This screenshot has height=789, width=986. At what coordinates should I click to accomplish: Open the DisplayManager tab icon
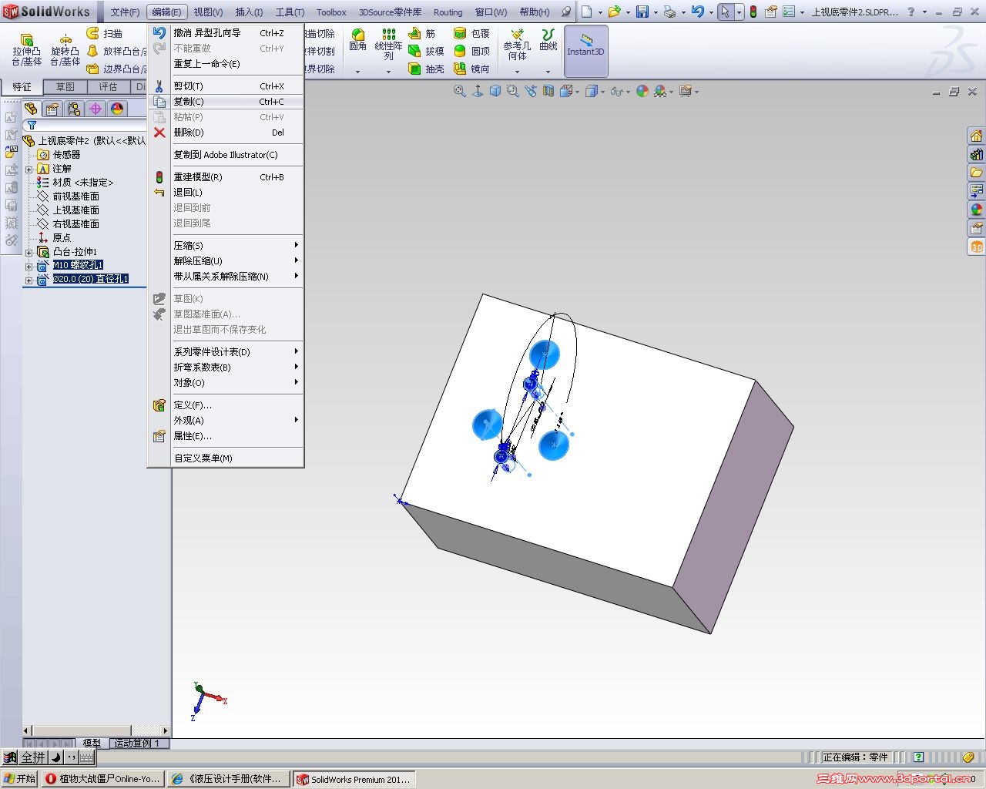tap(117, 109)
